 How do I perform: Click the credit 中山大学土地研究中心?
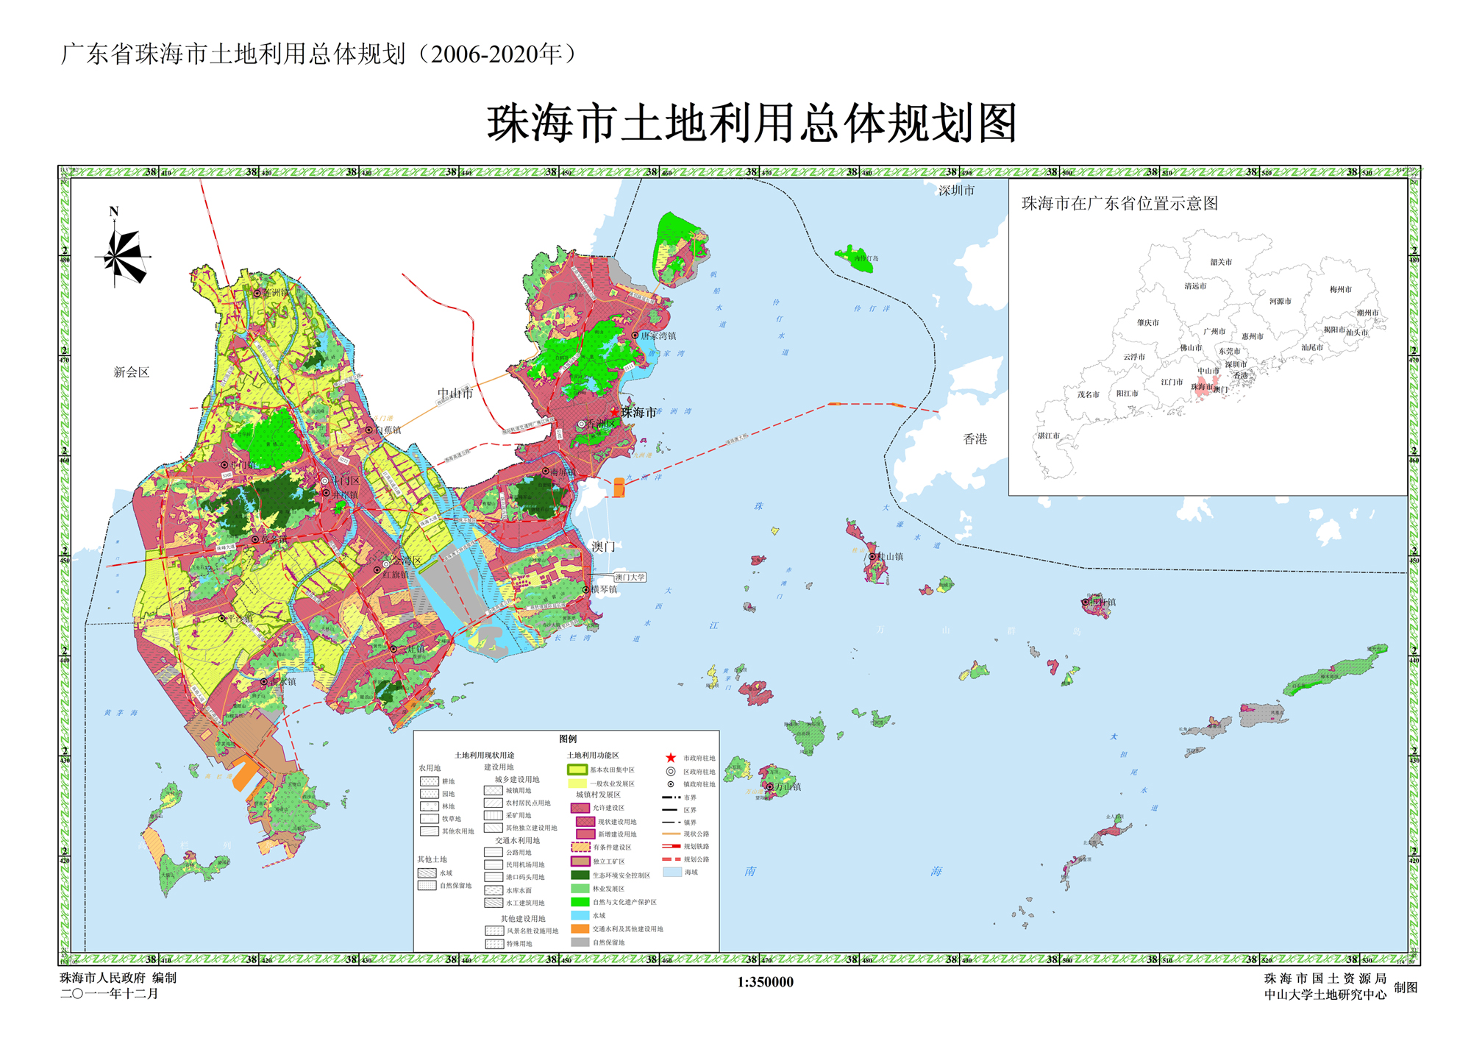(1325, 995)
